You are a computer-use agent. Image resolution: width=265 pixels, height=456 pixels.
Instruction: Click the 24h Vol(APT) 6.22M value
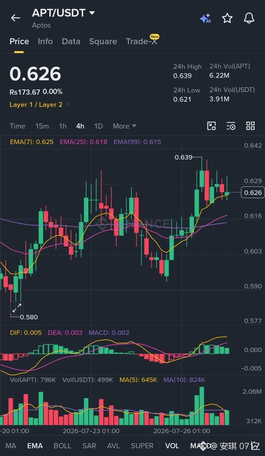coord(219,76)
